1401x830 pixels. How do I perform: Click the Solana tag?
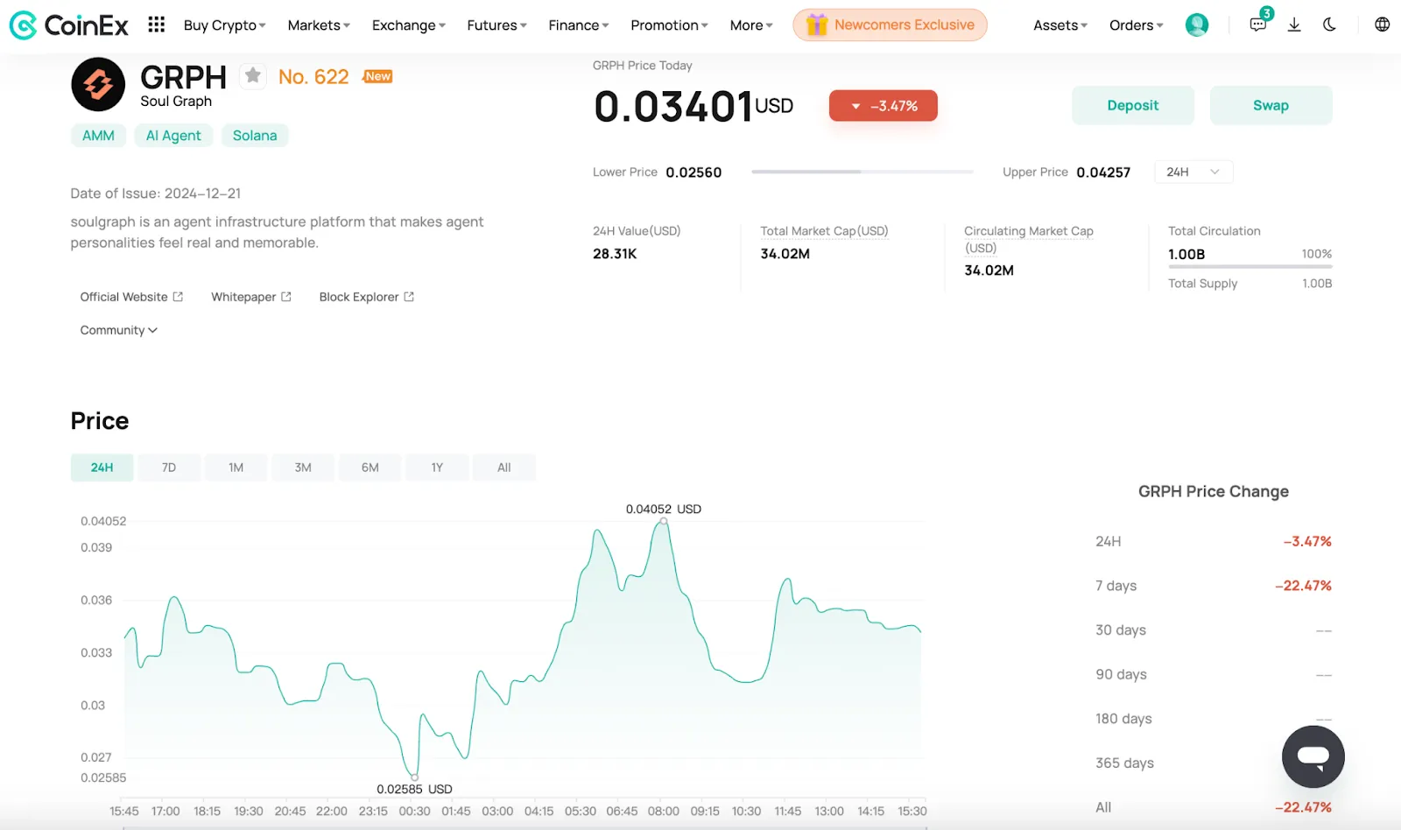(x=255, y=136)
